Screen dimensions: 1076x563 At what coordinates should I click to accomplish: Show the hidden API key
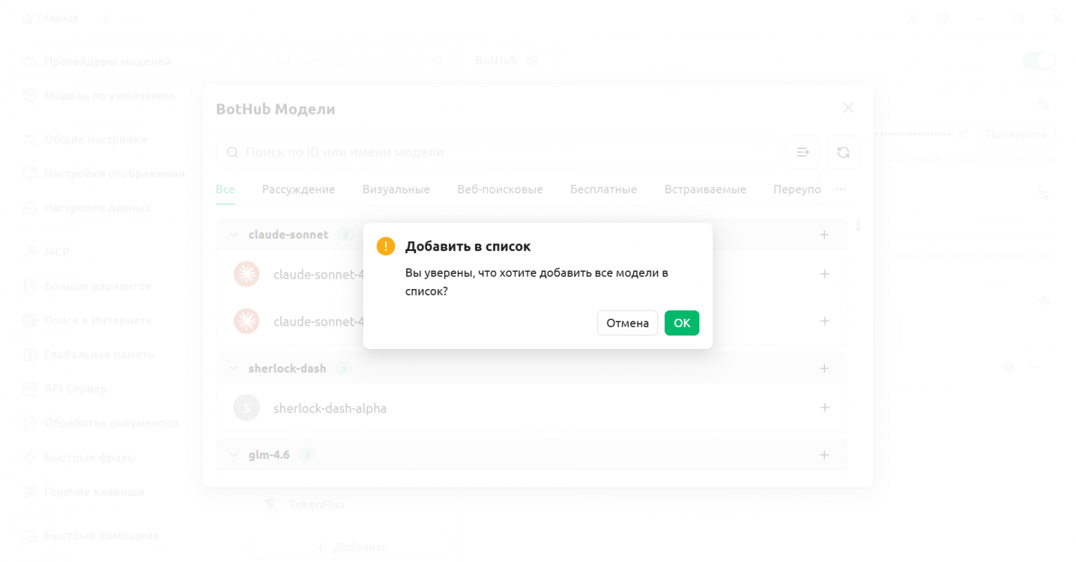(x=962, y=135)
